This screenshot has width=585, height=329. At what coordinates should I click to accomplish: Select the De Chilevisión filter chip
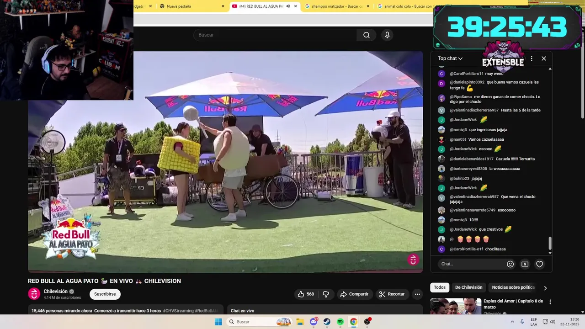468,287
